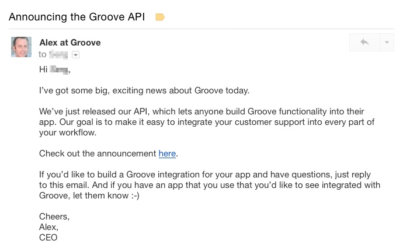Screen dimensions: 403x251
Task: Click the 'Check out the announcement' text
Action: 98,154
